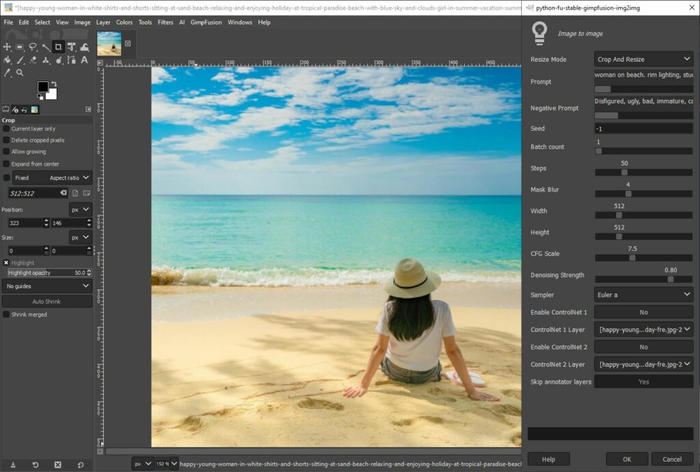The image size is (700, 472).
Task: Open the No guides dropdown
Action: tap(46, 286)
